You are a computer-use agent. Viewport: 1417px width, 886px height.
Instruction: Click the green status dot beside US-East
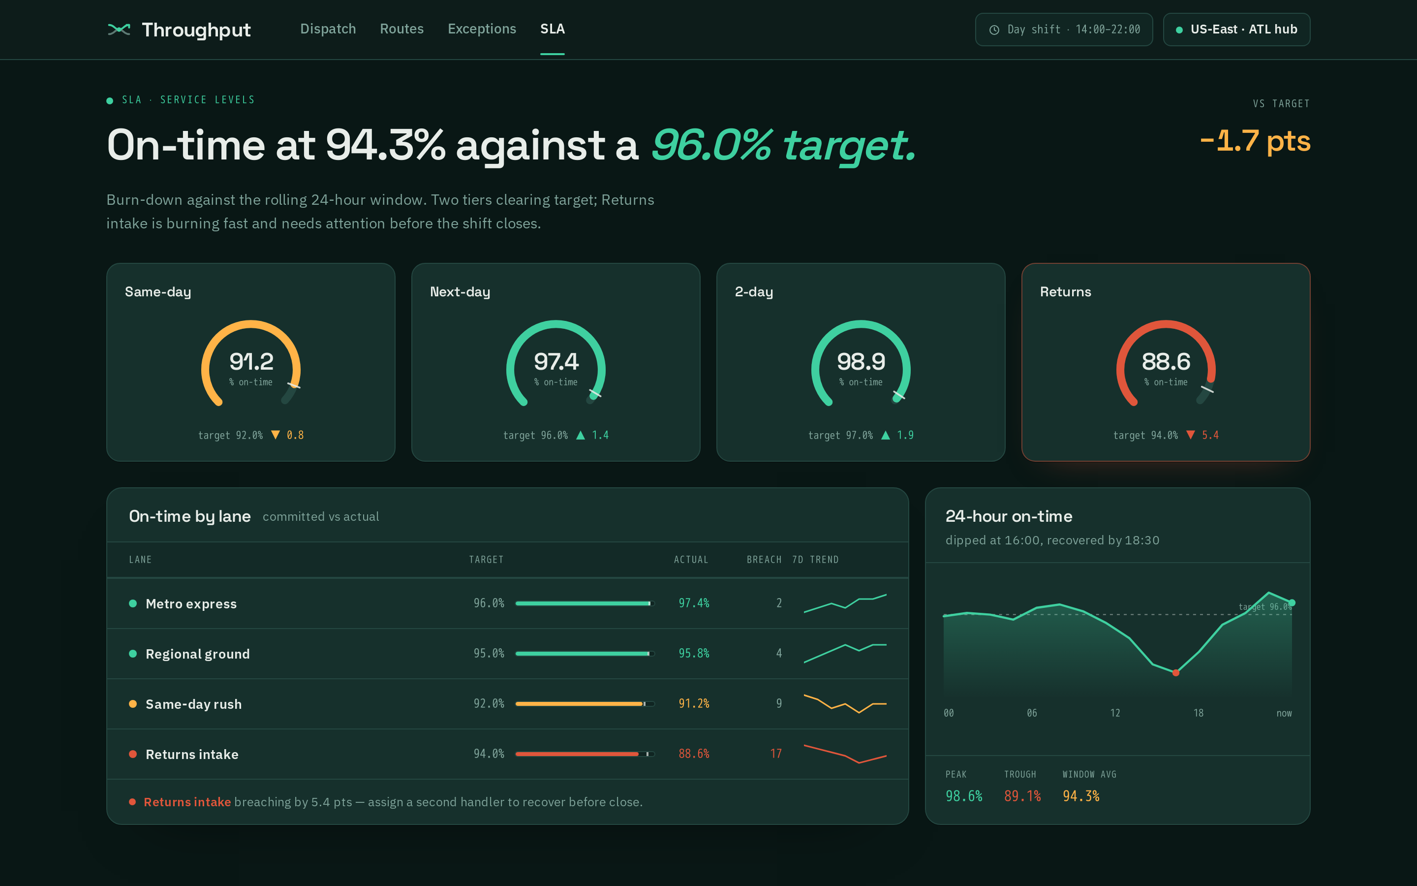click(x=1179, y=30)
